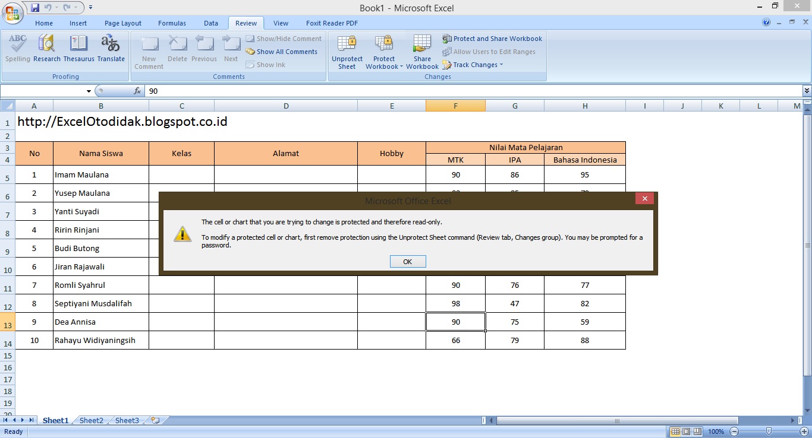The width and height of the screenshot is (812, 438).
Task: Click the Nama Siswa header cell
Action: (101, 153)
